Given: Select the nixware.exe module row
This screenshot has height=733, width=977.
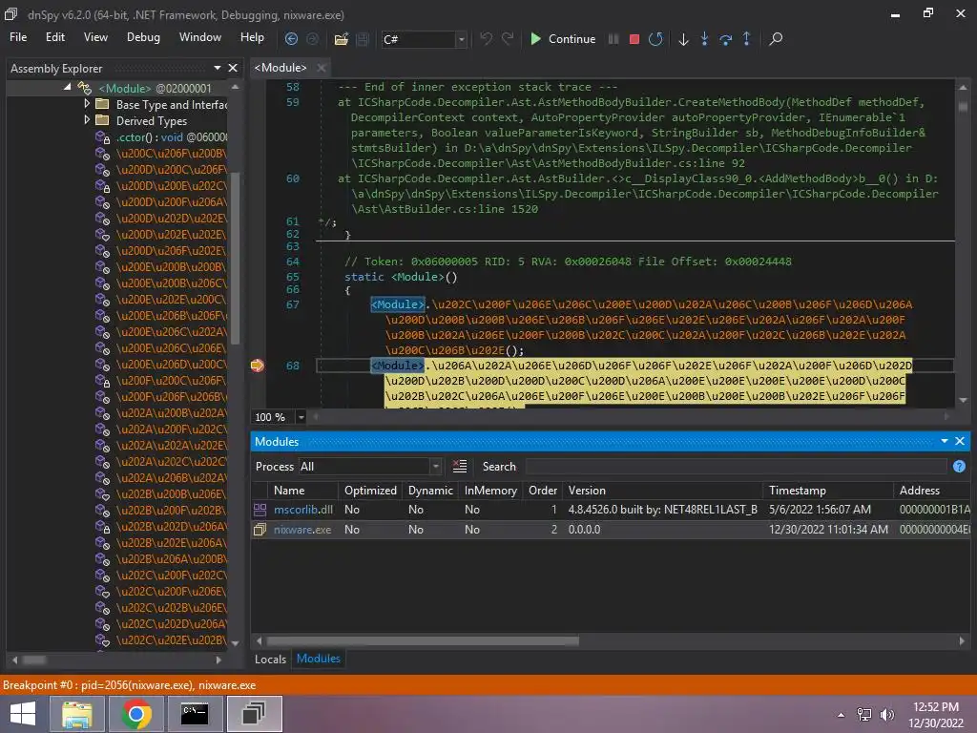Looking at the screenshot, I should (302, 529).
